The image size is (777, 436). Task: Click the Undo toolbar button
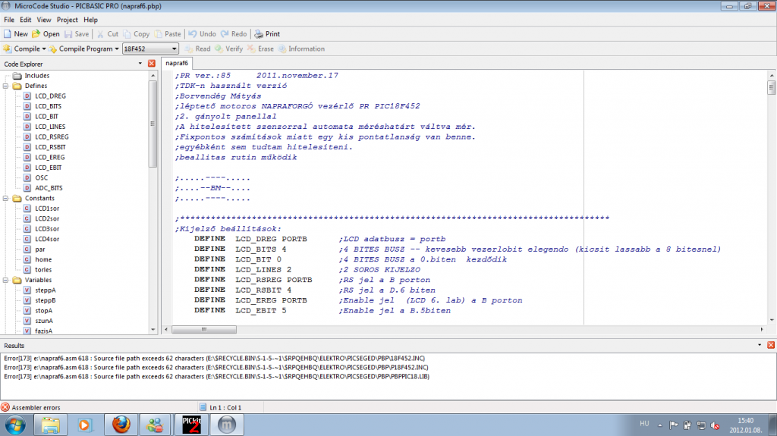coord(202,33)
